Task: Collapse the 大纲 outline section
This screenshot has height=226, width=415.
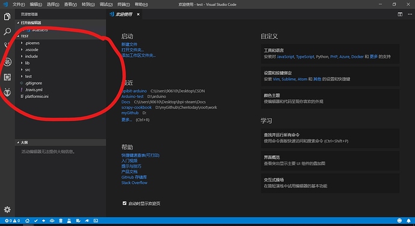Action: tap(60, 142)
